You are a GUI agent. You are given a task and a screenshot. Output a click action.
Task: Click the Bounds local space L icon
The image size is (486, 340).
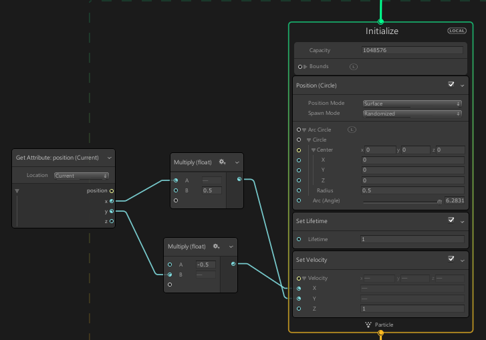[x=354, y=67]
